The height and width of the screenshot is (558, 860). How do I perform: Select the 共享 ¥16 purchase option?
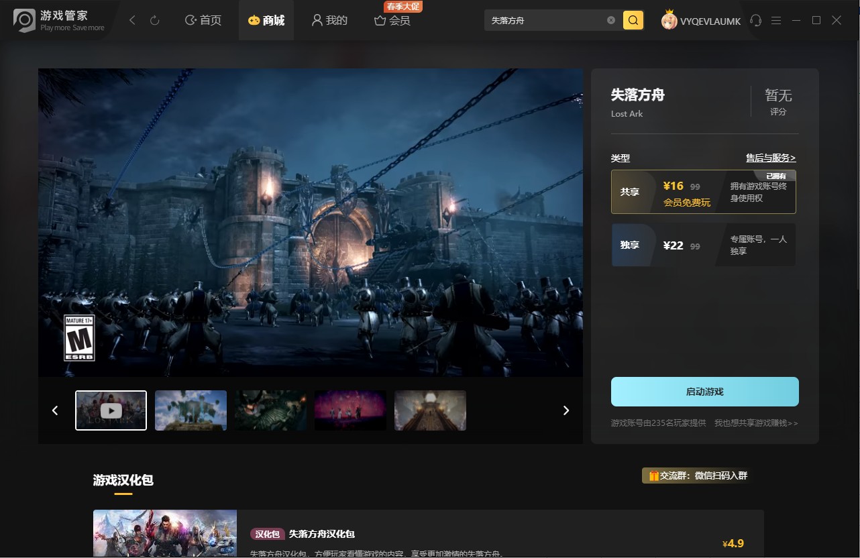coord(703,192)
